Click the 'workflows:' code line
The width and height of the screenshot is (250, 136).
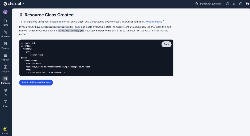(27, 46)
